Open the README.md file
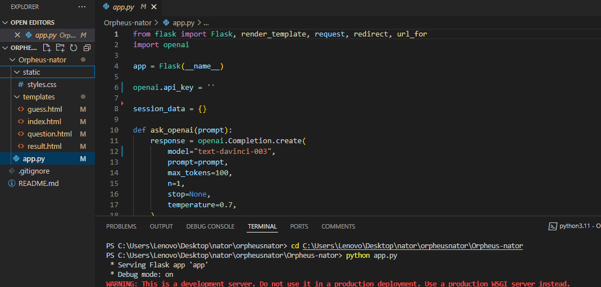Viewport: 601px width, 287px height. pos(38,183)
